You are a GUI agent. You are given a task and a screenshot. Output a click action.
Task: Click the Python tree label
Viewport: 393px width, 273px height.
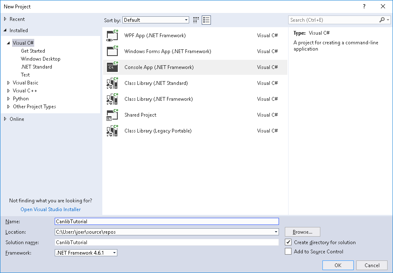pyautogui.click(x=21, y=99)
